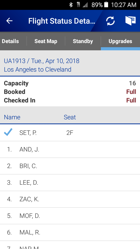Image resolution: width=140 pixels, height=249 pixels.
Task: Tap the 4G LTE network icon
Action: coord(78,5)
